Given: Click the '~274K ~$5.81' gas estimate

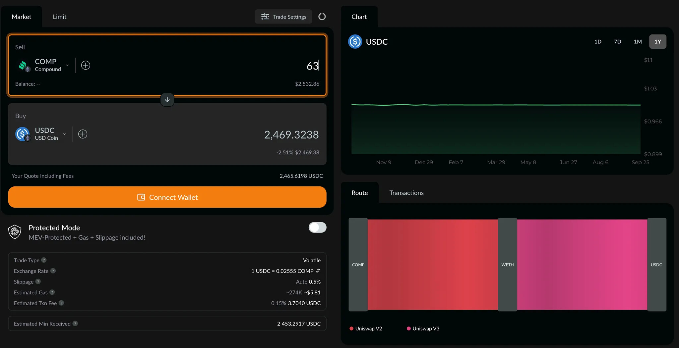Looking at the screenshot, I should click(x=303, y=292).
